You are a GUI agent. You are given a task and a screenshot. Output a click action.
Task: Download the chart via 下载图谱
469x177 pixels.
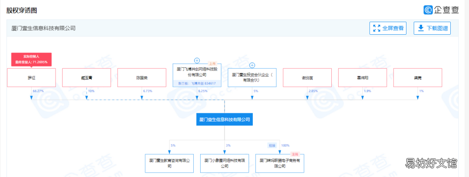432,28
